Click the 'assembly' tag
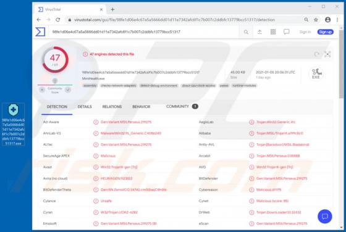Image resolution: width=346 pixels, height=232 pixels. (x=90, y=86)
